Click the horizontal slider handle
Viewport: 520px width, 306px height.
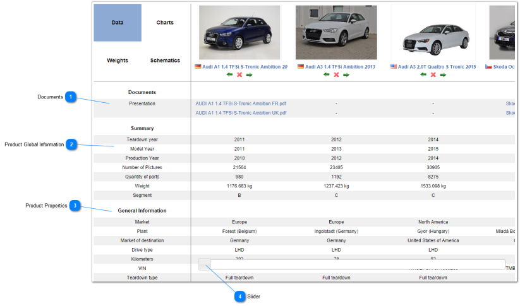pos(205,264)
